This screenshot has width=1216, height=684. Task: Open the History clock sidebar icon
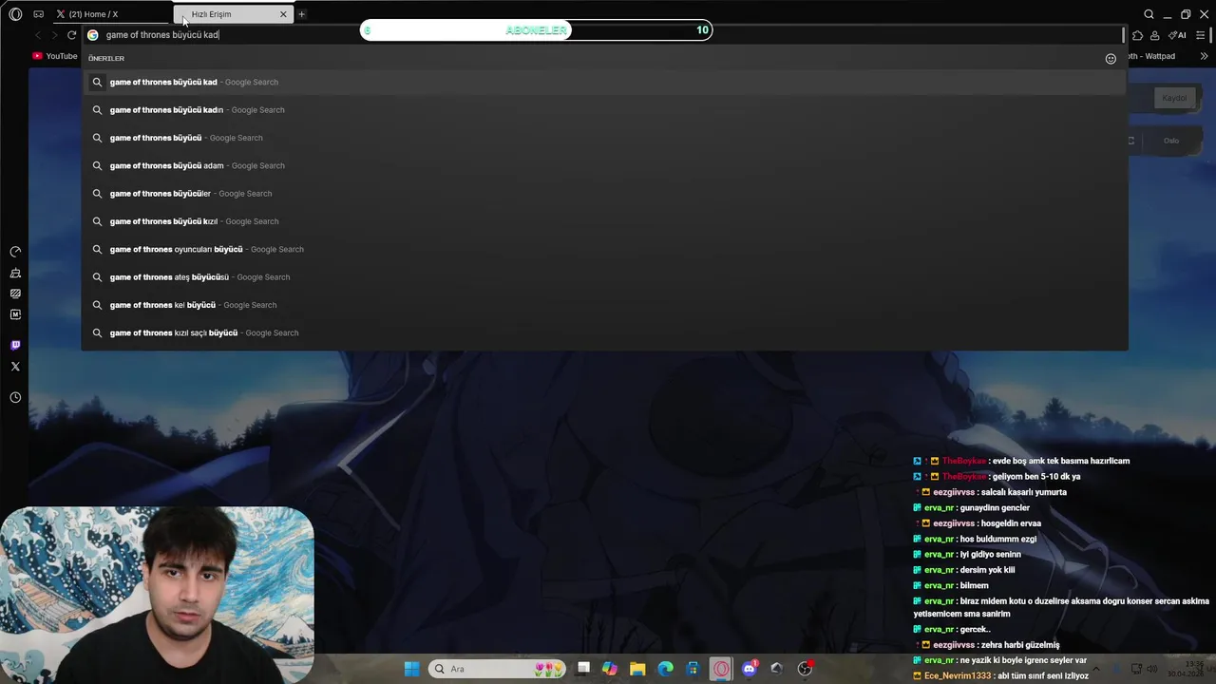(x=15, y=397)
